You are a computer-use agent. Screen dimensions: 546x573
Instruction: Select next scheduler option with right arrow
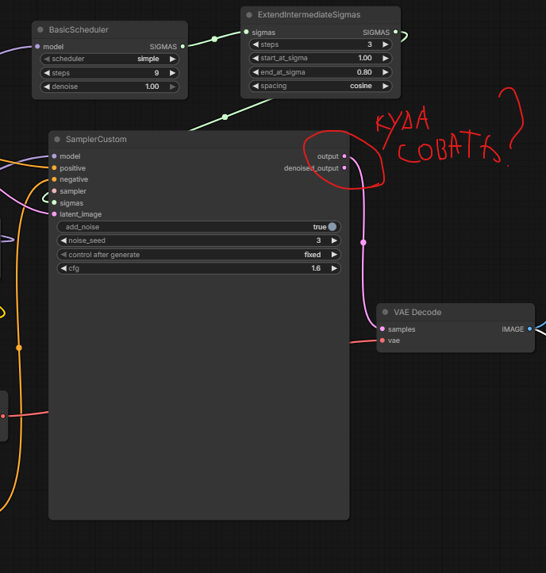point(172,59)
